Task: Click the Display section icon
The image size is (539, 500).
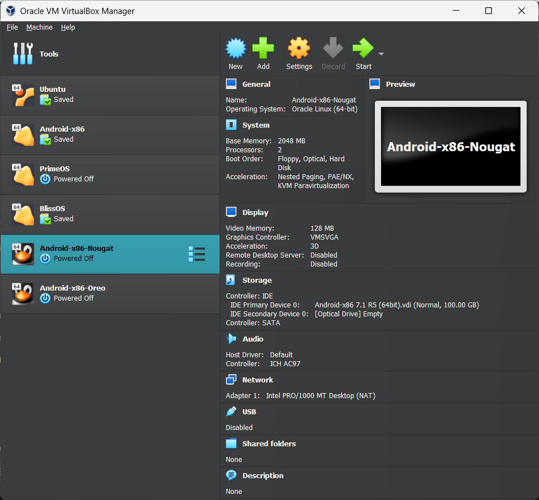Action: click(231, 212)
